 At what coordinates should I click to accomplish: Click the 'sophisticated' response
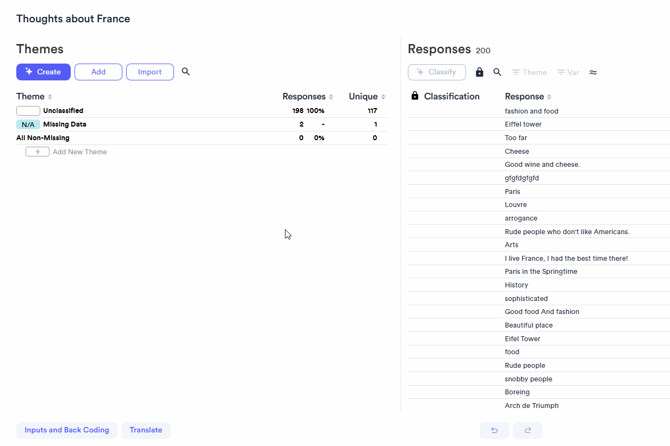pyautogui.click(x=526, y=299)
